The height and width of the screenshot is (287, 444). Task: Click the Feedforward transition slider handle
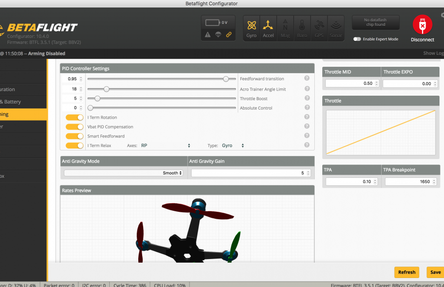coord(225,79)
